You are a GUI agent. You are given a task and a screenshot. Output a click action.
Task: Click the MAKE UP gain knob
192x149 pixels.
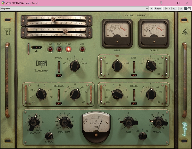158,122
